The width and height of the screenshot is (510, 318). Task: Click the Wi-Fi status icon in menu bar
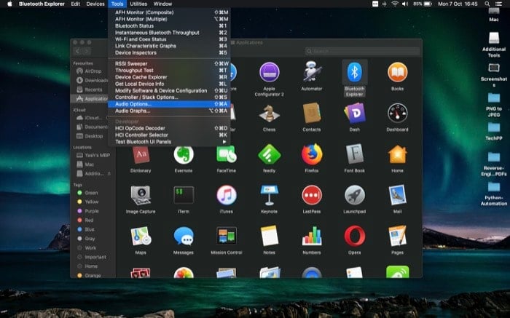tap(395, 4)
